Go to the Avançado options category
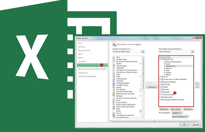Image resolution: width=205 pixels, height=132 pixels. click(82, 61)
